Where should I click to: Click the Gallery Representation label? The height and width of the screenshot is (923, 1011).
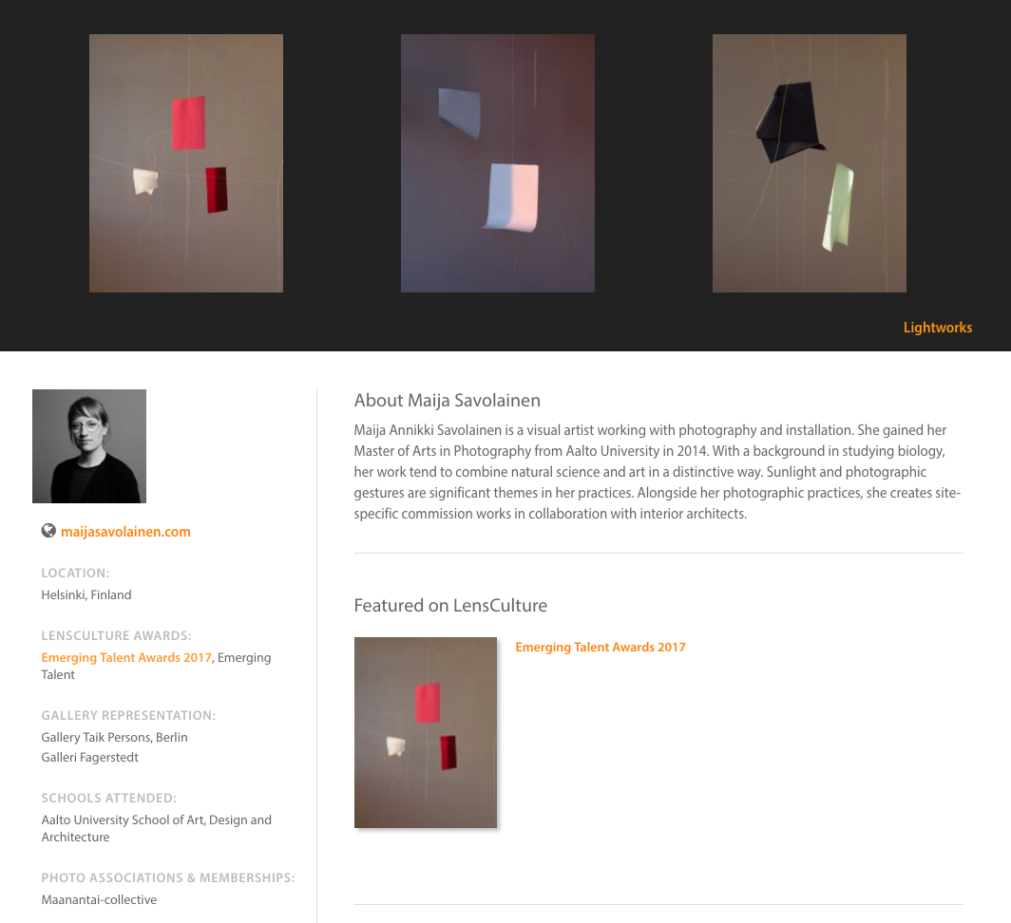(128, 715)
